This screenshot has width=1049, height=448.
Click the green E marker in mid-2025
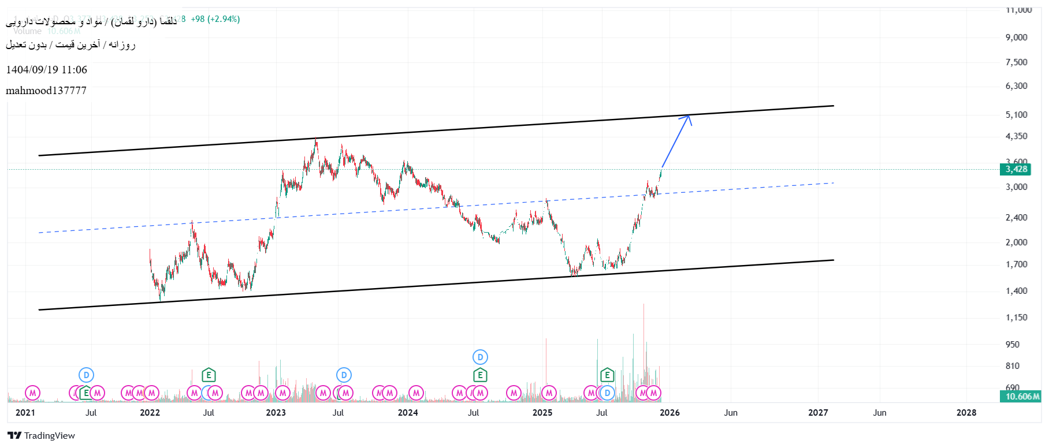(607, 375)
